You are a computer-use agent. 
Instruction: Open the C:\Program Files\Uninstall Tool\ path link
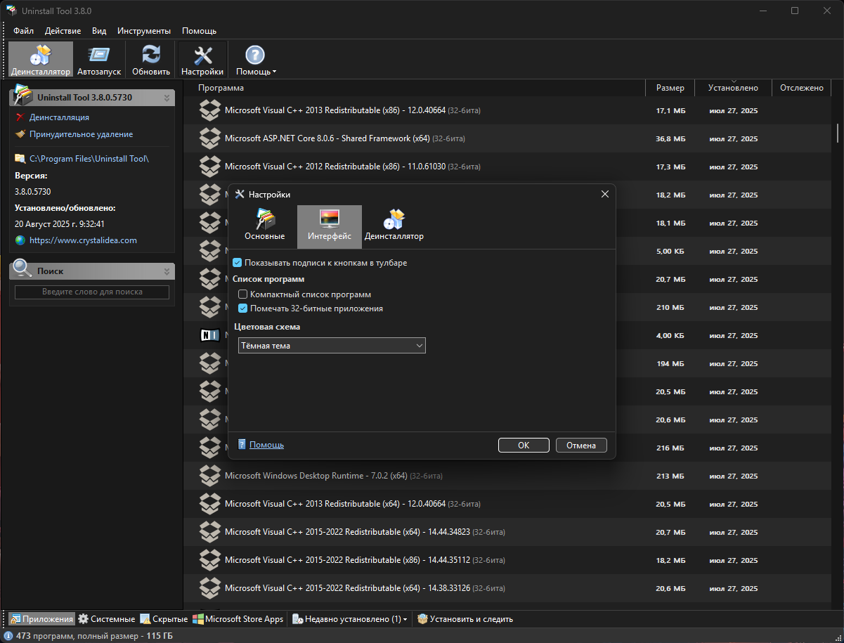pos(89,159)
